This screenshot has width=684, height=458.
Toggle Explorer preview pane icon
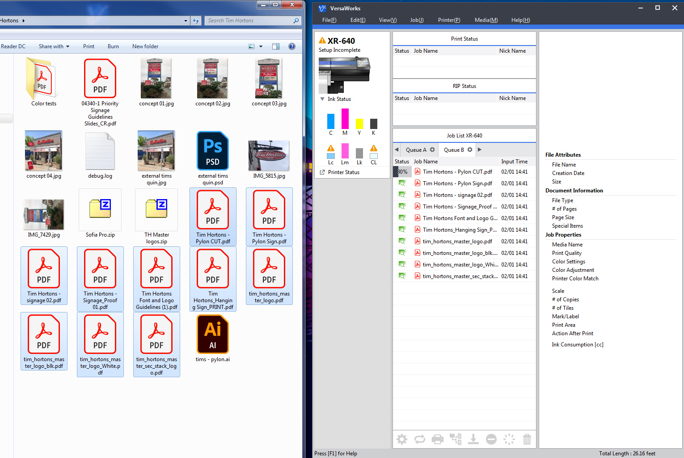[276, 46]
